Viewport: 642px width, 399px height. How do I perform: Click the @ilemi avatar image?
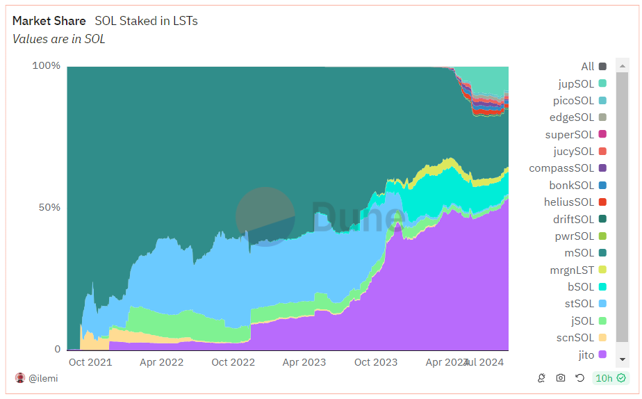point(19,377)
